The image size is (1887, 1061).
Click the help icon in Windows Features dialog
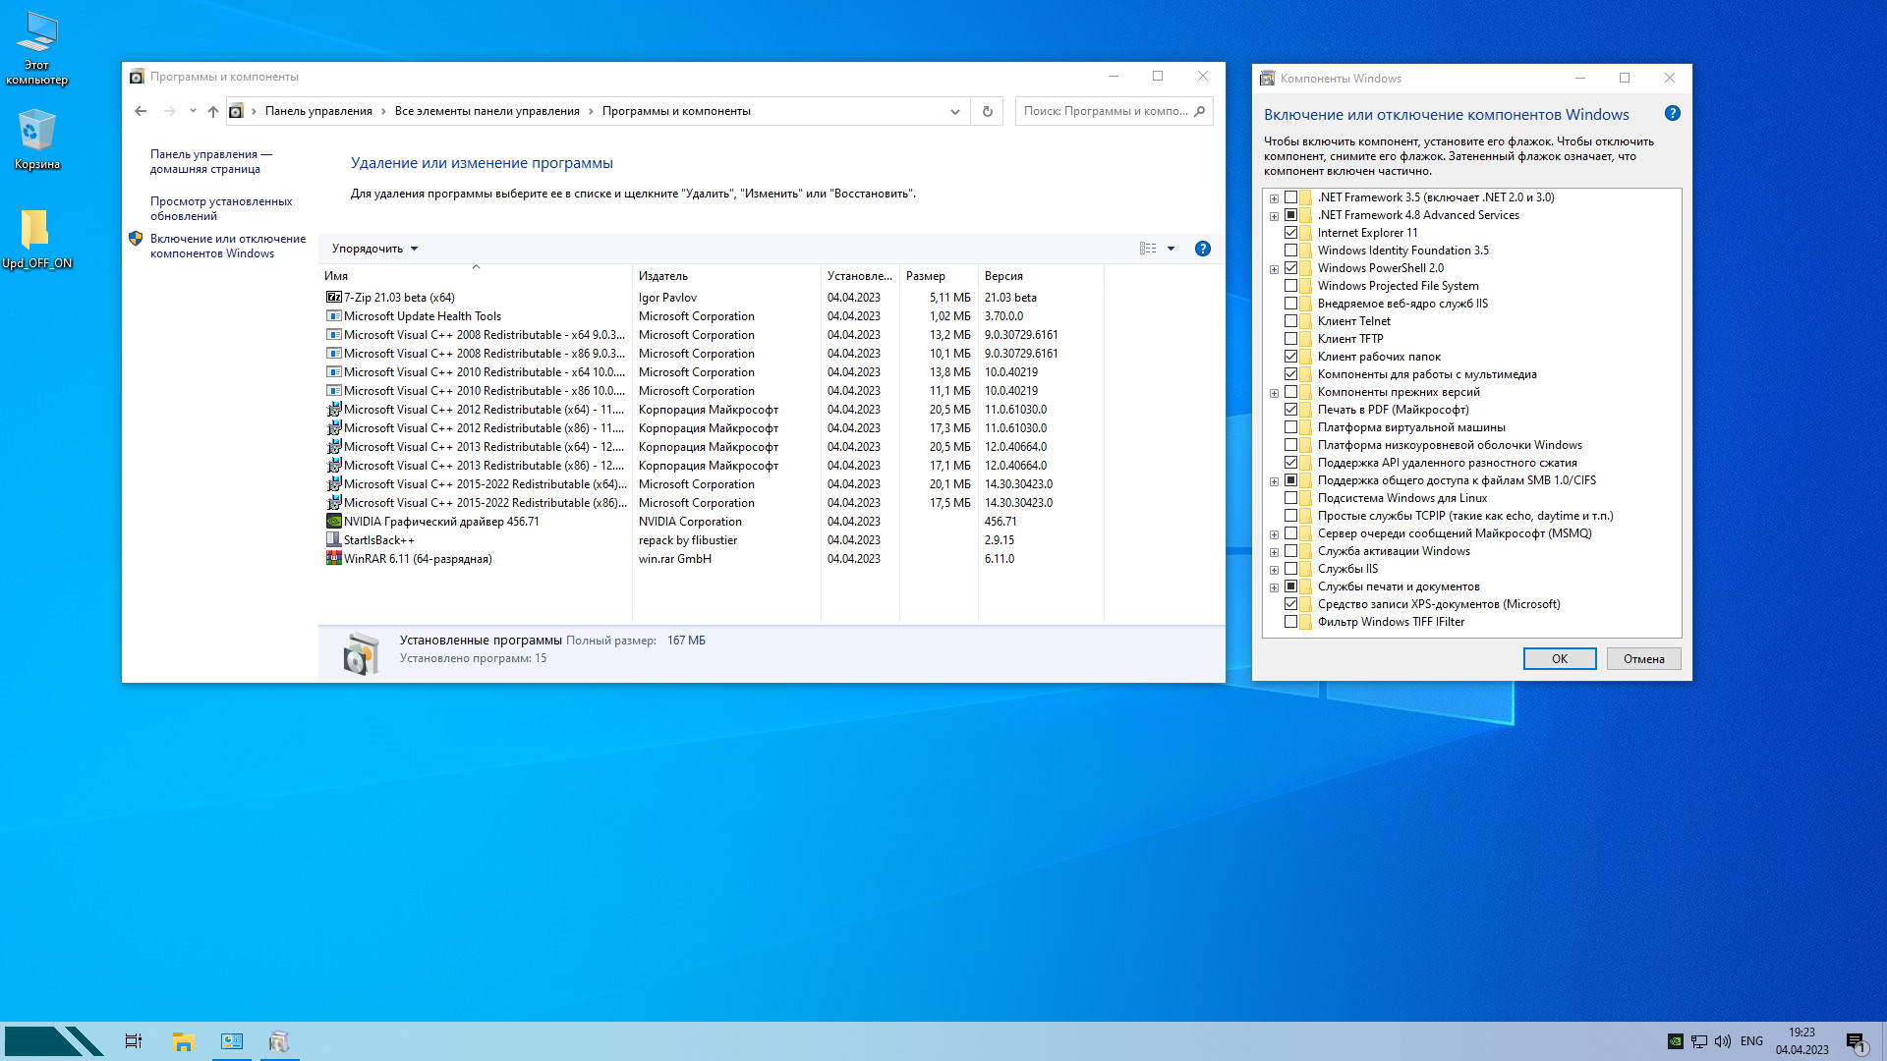[1672, 114]
